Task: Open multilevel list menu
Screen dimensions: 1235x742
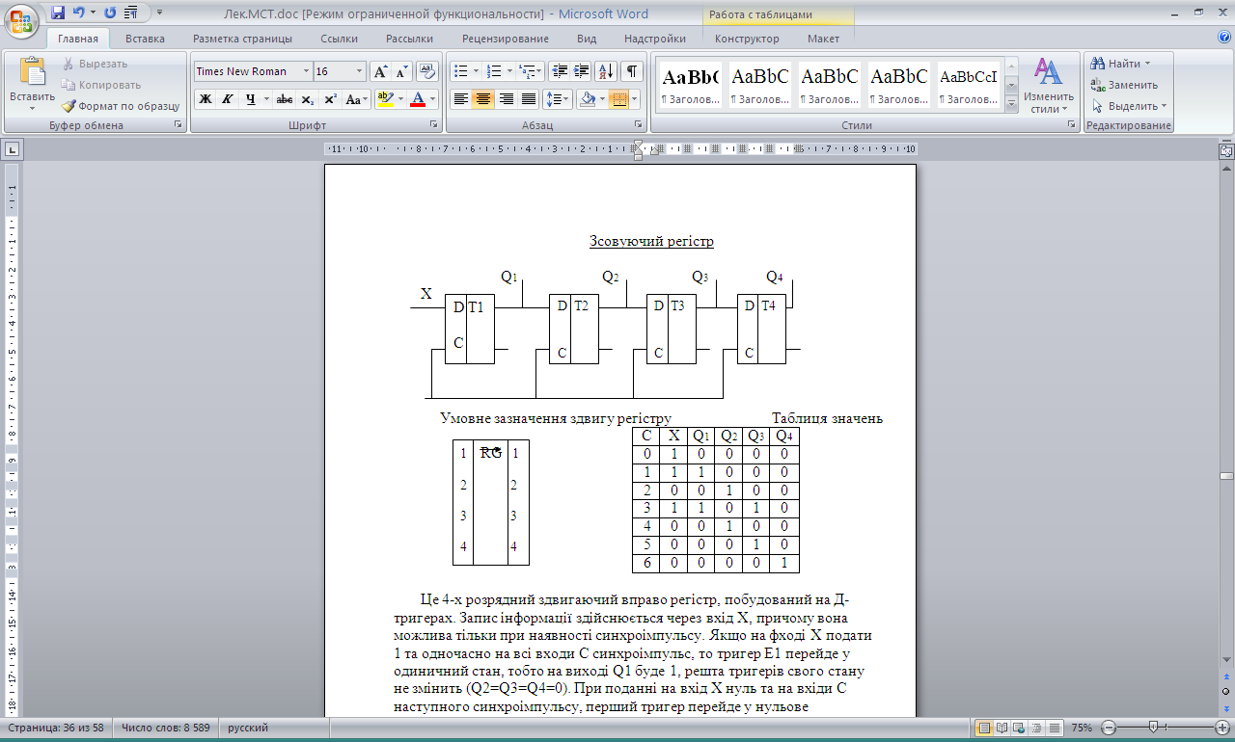Action: [x=530, y=71]
